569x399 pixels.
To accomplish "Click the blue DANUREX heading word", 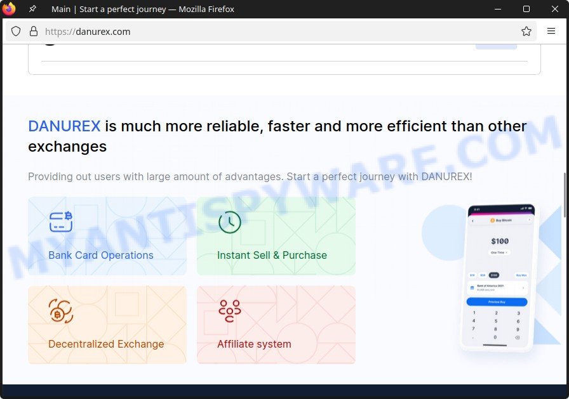I will [x=64, y=126].
